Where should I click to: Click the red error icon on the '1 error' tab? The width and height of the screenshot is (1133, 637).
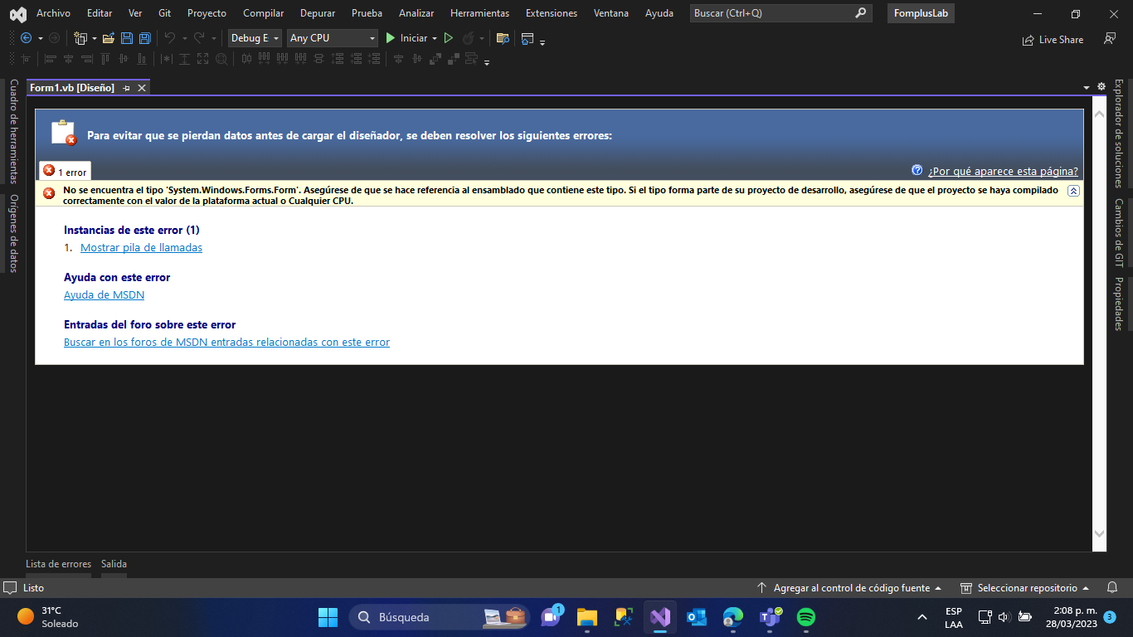click(49, 170)
